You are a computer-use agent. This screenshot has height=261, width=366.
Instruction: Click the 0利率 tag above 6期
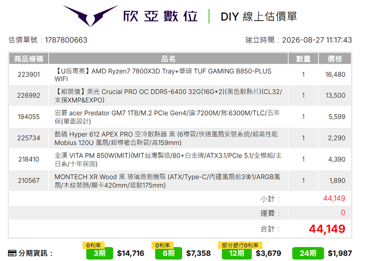click(x=162, y=245)
